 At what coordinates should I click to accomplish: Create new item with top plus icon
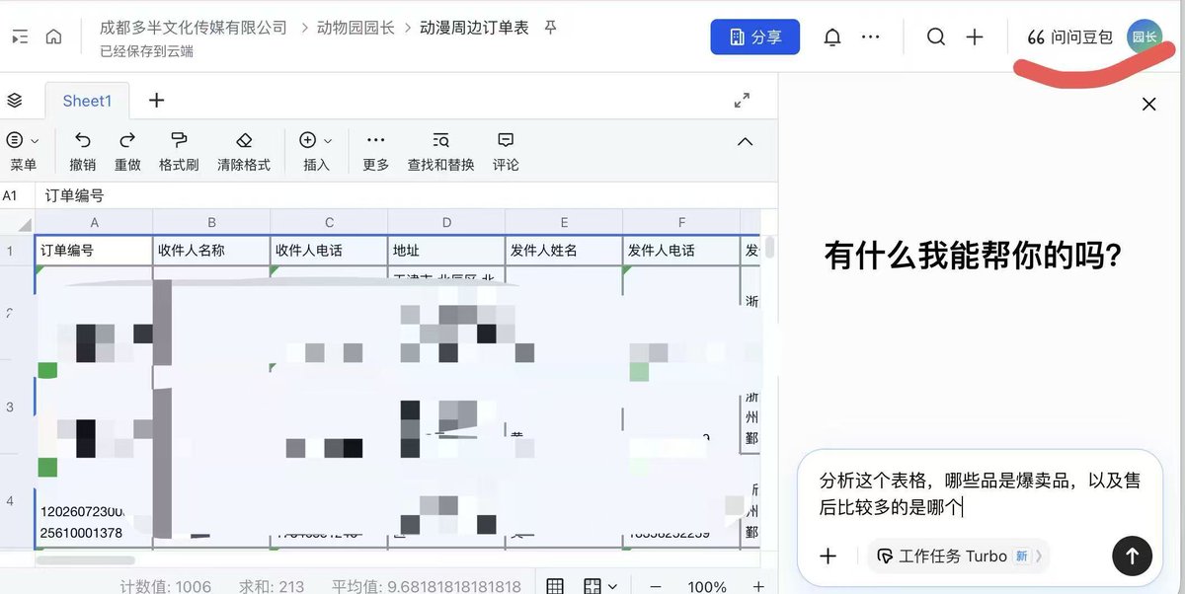pos(975,37)
